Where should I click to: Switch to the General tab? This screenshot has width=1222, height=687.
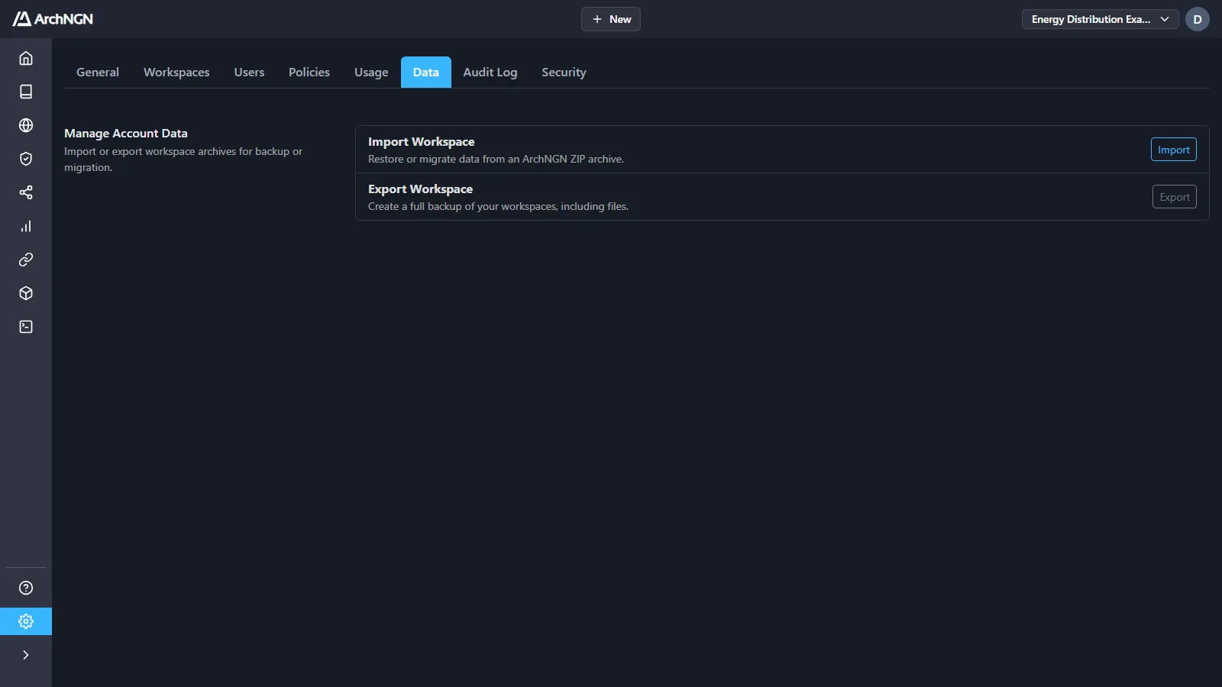(98, 73)
